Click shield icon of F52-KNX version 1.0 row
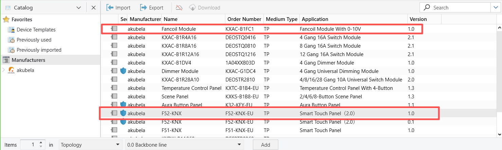This screenshot has width=502, height=150. coord(123,113)
